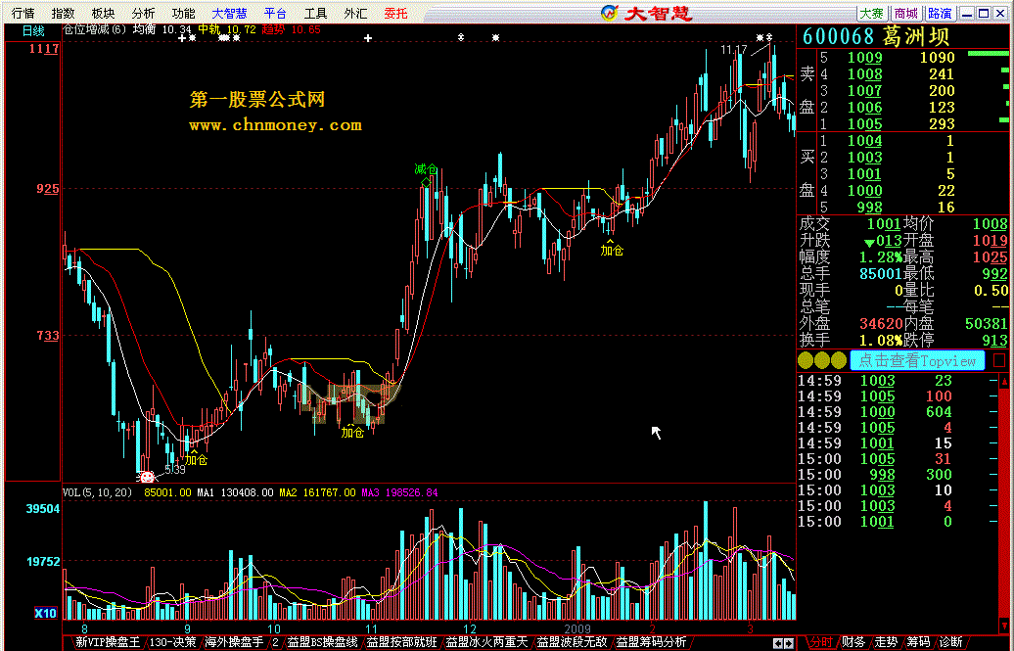
Task: Click the 外盘 value 34620
Action: (x=880, y=324)
